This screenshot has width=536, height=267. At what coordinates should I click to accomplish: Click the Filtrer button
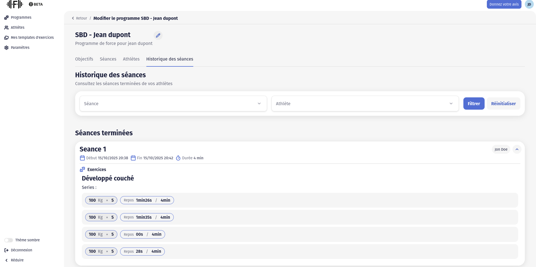click(x=474, y=104)
